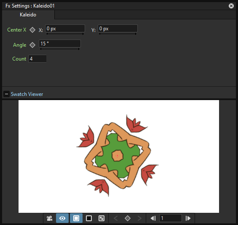Click the camera stand view icon
The image size is (238, 225).
point(49,218)
